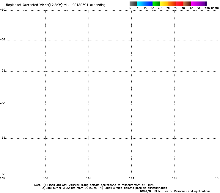This screenshot has width=220, height=193.
Task: Select the orange 25-30 knots color segment
Action: 172,4
